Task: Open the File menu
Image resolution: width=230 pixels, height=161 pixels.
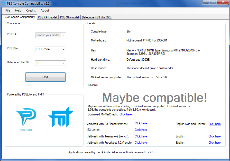Action: tap(8, 10)
